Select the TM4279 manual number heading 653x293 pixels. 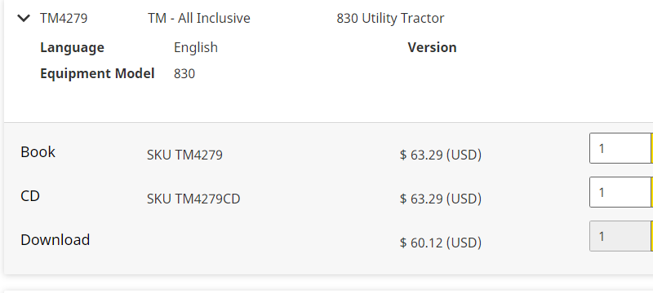tap(64, 18)
